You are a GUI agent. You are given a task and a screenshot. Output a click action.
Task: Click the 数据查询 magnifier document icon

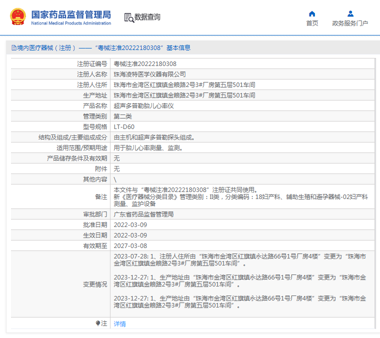pos(129,17)
